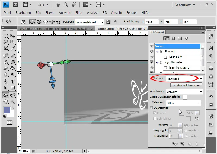Select the Crop tool

click(x=6, y=48)
